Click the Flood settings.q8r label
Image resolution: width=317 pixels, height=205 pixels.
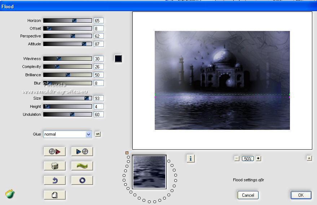pos(248,180)
